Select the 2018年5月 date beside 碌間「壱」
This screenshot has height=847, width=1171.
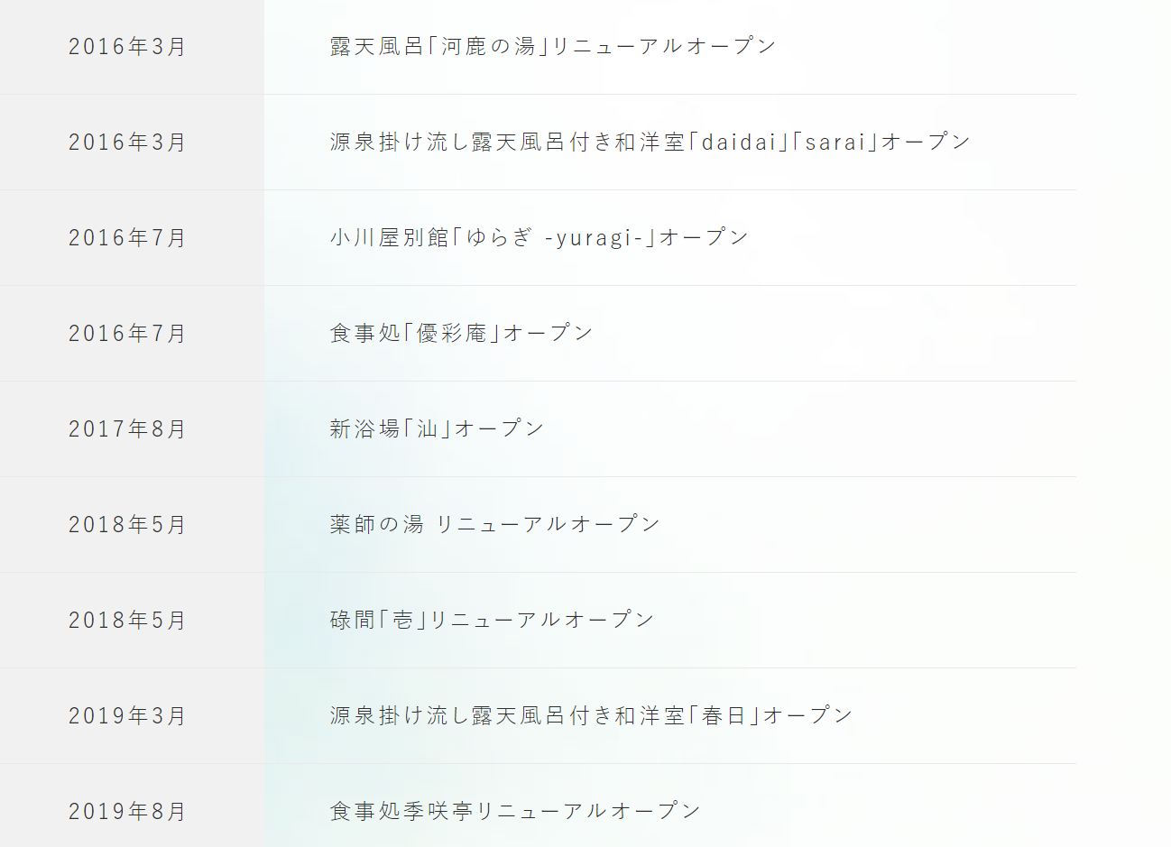[127, 621]
